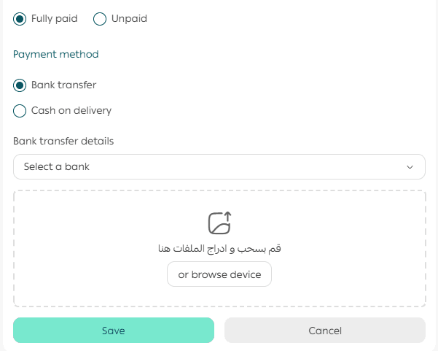The width and height of the screenshot is (438, 351).
Task: Expand bank list using chevron arrow
Action: 410,167
